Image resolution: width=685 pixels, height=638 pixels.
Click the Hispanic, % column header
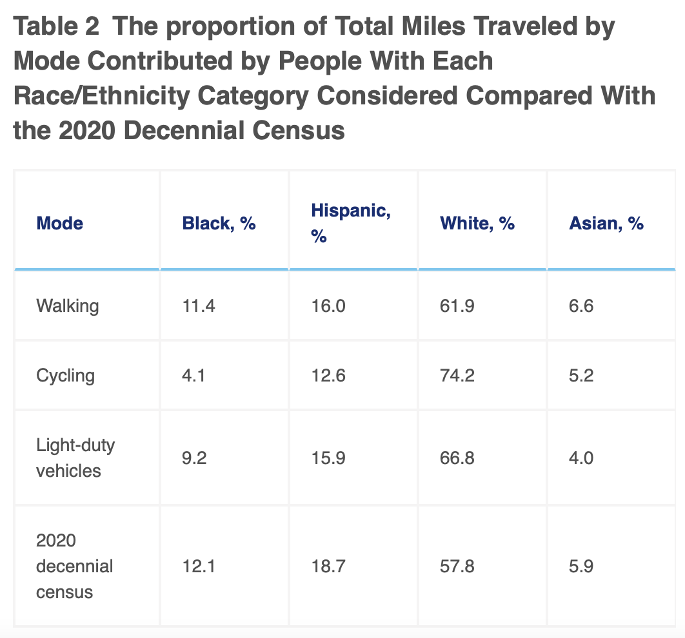point(351,224)
